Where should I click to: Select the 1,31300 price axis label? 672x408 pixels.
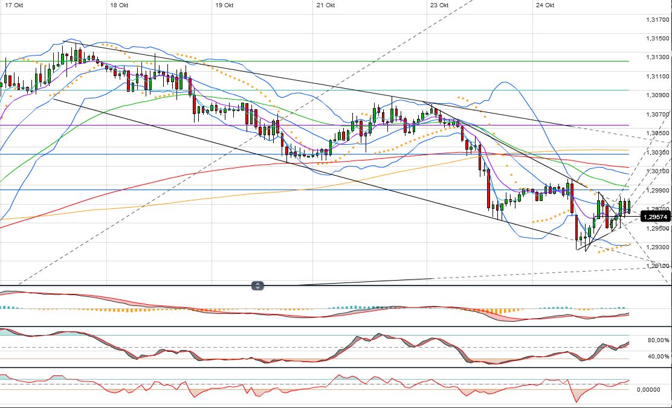point(655,58)
